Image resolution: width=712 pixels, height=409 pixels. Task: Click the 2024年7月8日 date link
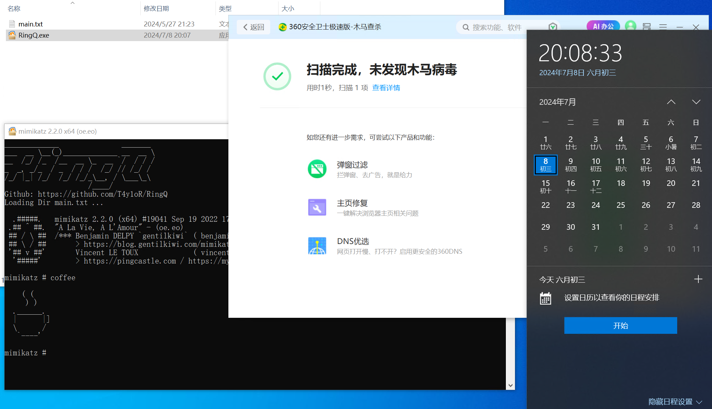(x=578, y=73)
